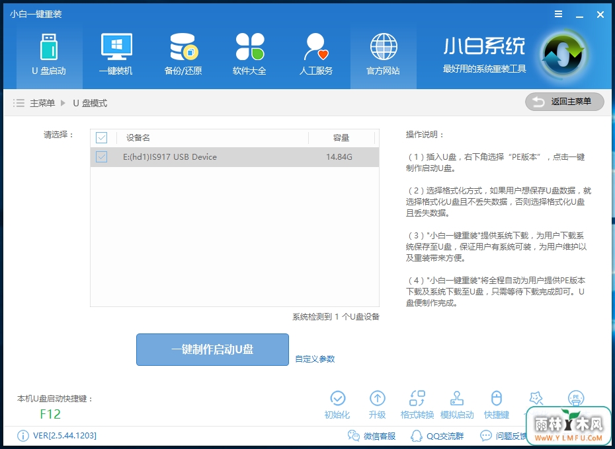Click the F12 hotkey text
The width and height of the screenshot is (615, 449).
pos(50,414)
